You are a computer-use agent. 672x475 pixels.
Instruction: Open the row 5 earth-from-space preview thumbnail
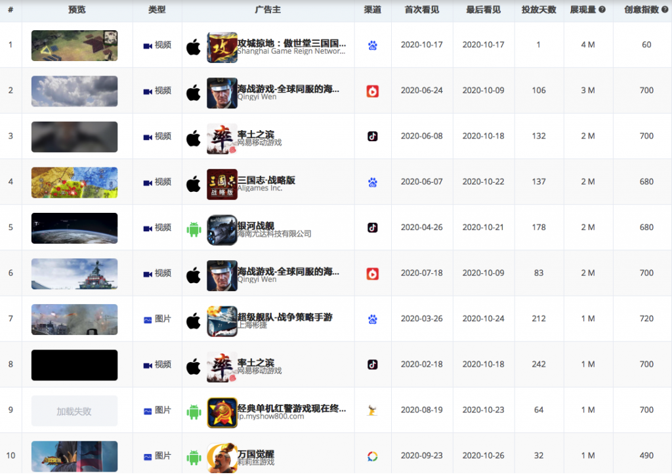coord(74,228)
